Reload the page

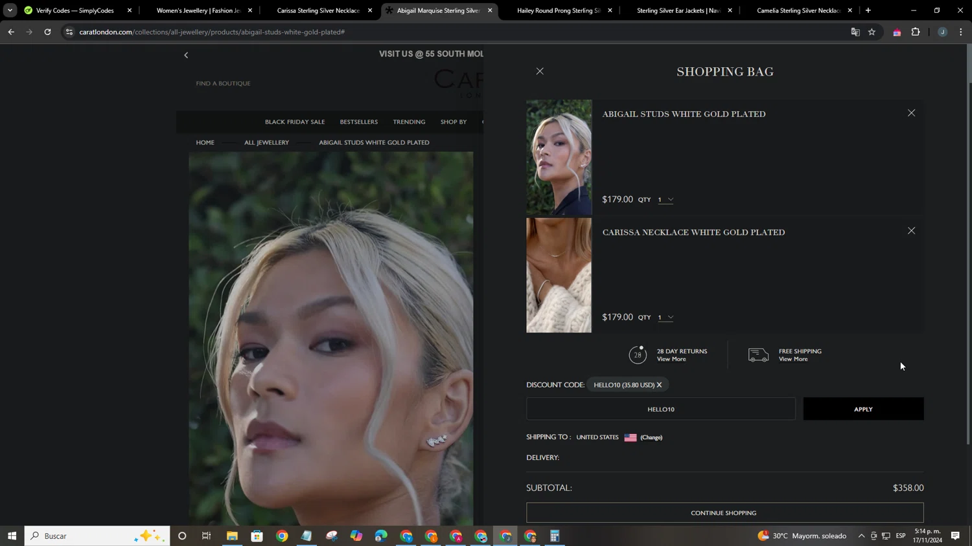tap(47, 32)
